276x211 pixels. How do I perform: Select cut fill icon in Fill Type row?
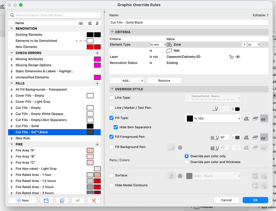(x=264, y=119)
